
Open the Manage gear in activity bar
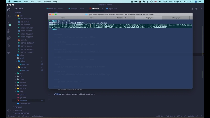click(x=9, y=111)
